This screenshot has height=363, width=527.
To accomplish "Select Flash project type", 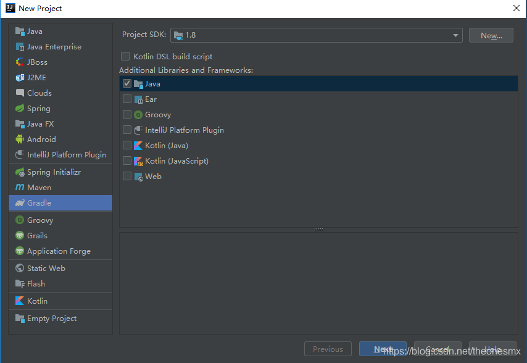I will (60, 284).
